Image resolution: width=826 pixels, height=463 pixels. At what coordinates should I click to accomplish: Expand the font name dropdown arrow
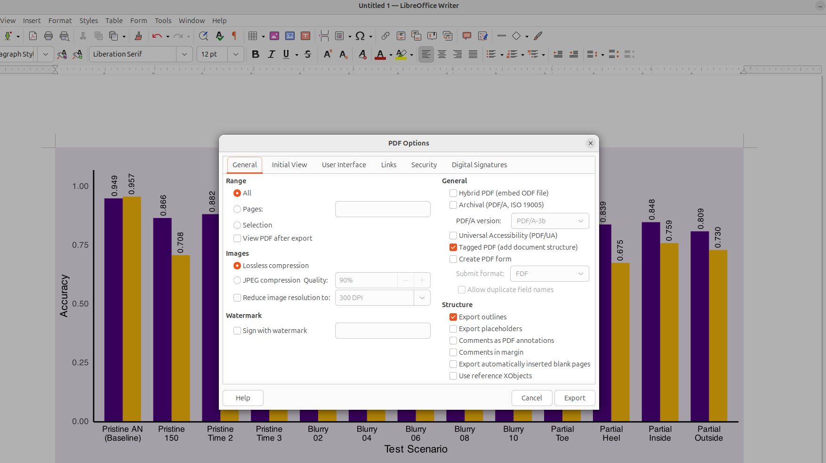pyautogui.click(x=184, y=54)
